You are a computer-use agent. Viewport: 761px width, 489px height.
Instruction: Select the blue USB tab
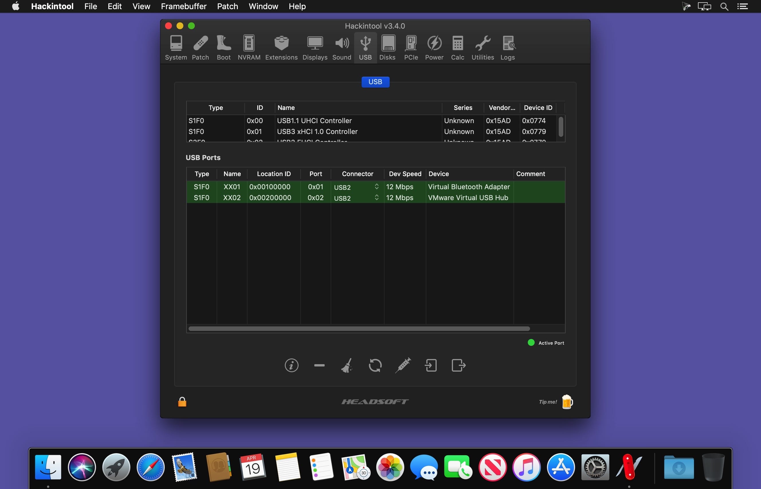tap(375, 82)
